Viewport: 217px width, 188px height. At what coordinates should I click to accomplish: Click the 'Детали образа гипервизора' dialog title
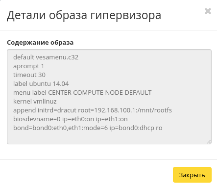pyautogui.click(x=84, y=15)
